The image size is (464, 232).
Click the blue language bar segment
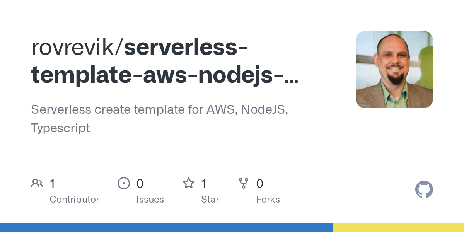click(x=166, y=227)
